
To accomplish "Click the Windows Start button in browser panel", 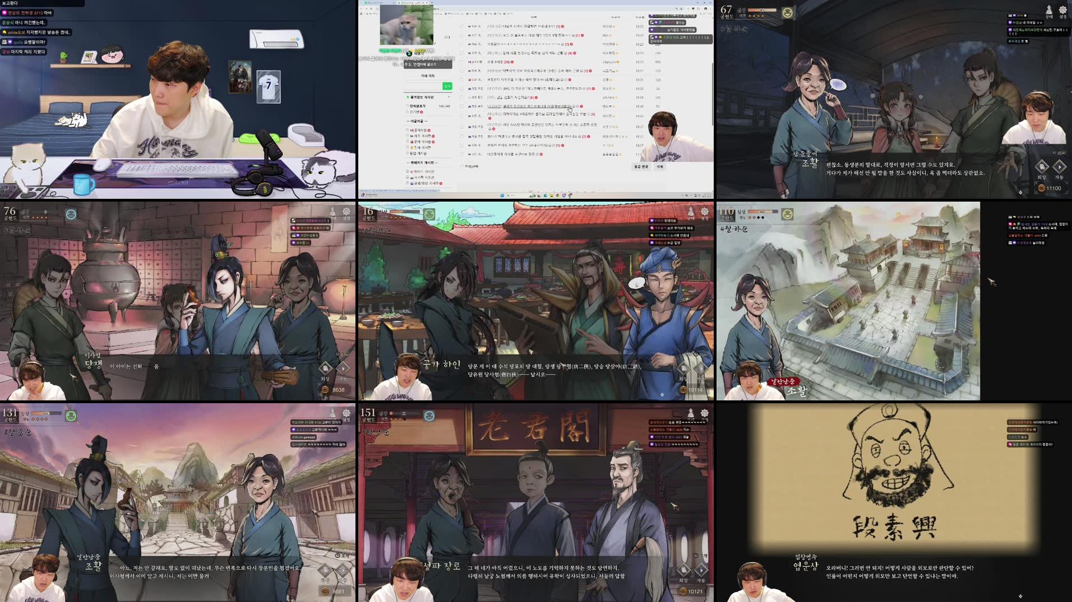I will 502,195.
